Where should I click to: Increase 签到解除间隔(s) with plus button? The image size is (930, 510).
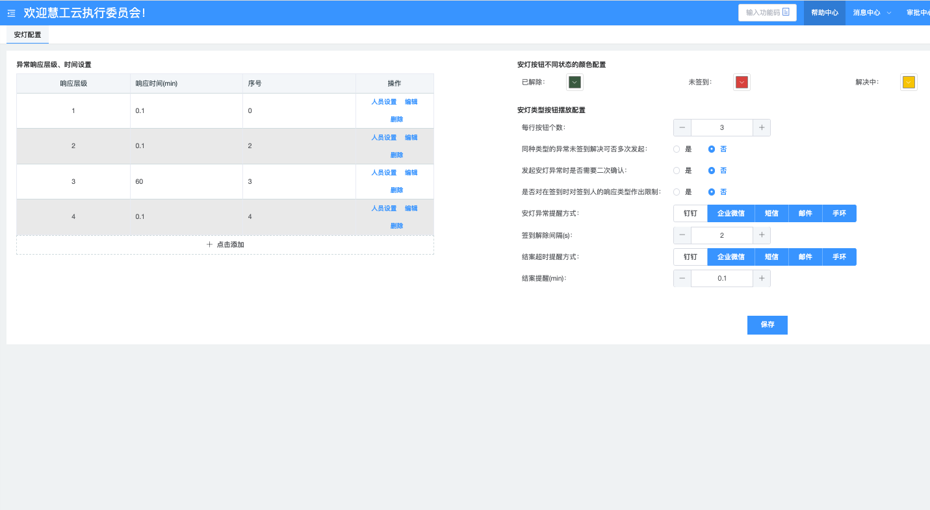(x=762, y=235)
